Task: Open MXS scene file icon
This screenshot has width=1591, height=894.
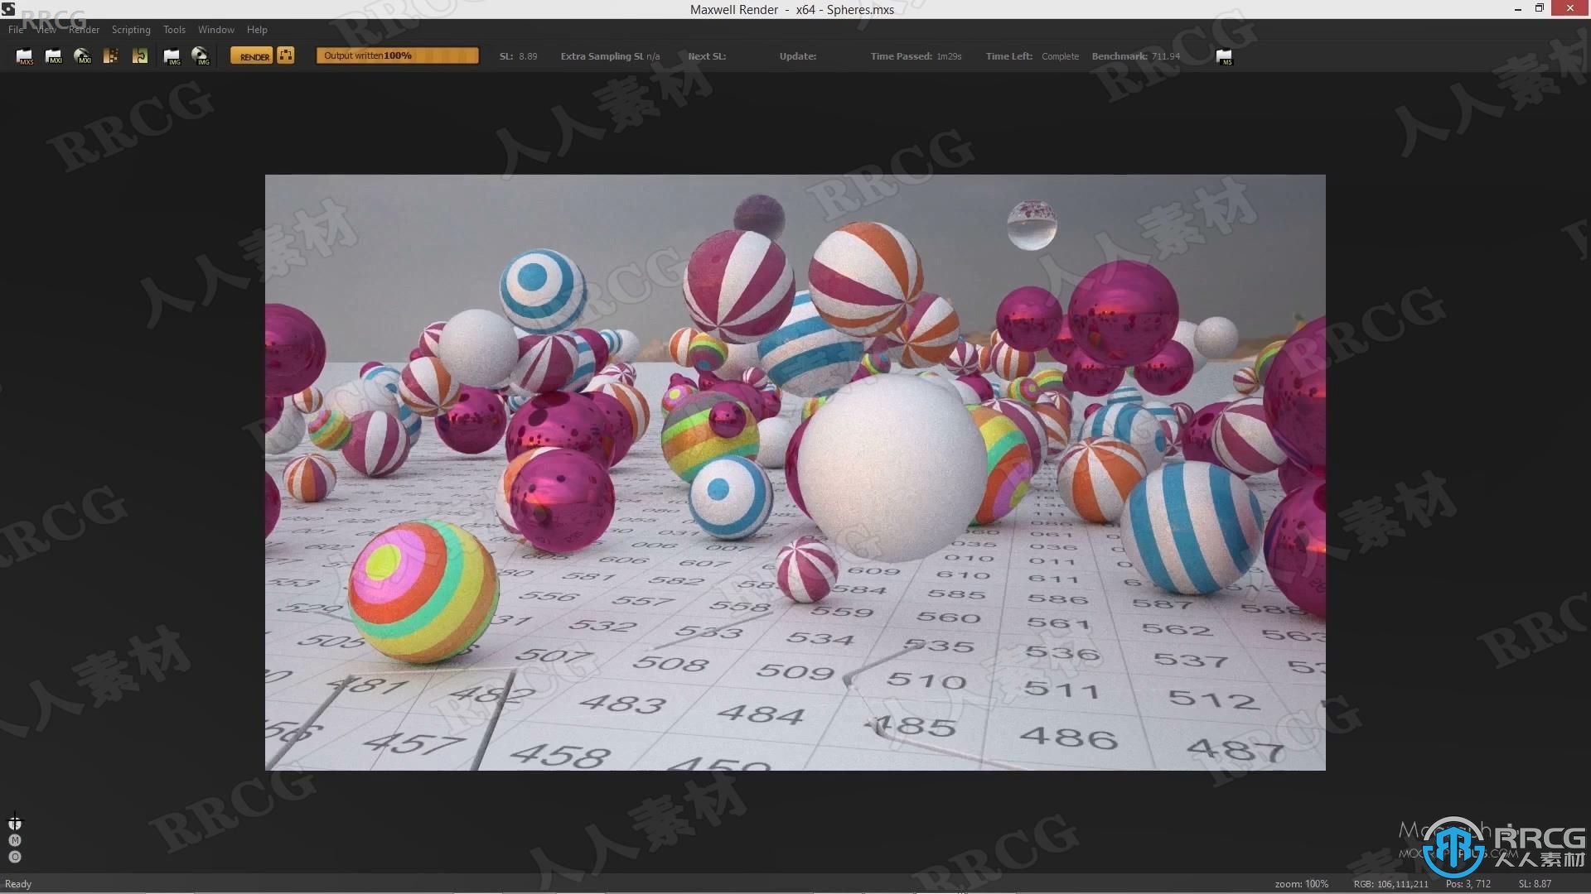Action: tap(25, 56)
